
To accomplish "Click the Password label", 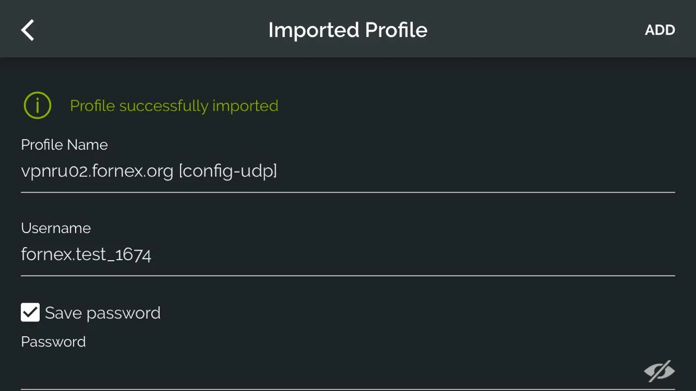I will coord(53,342).
